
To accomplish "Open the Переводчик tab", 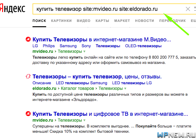I will pos(172,21).
